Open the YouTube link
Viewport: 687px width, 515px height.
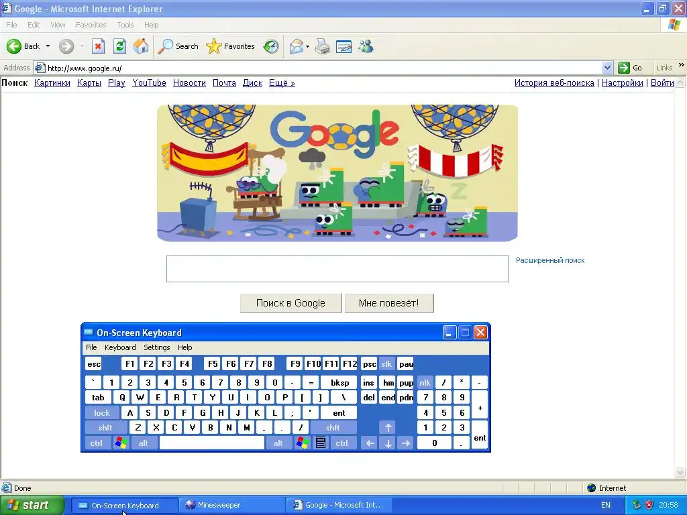(x=150, y=82)
